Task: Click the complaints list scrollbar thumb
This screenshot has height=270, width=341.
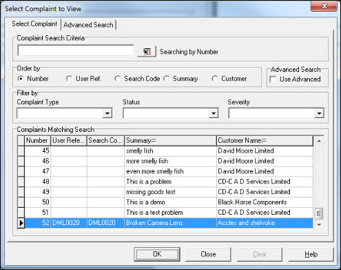Action: click(319, 213)
